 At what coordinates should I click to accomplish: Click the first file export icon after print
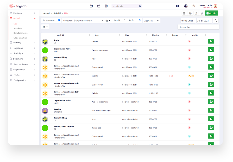tap(196, 13)
